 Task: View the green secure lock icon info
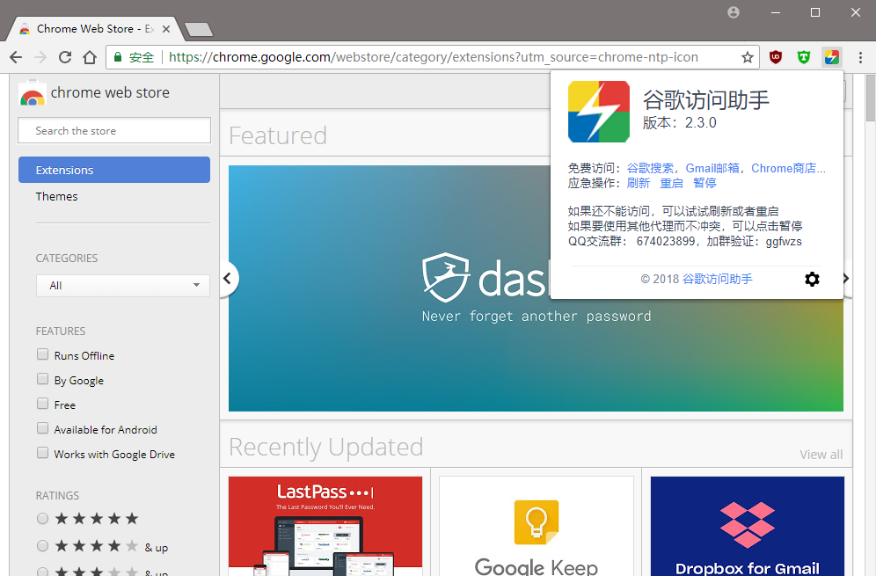(x=118, y=57)
